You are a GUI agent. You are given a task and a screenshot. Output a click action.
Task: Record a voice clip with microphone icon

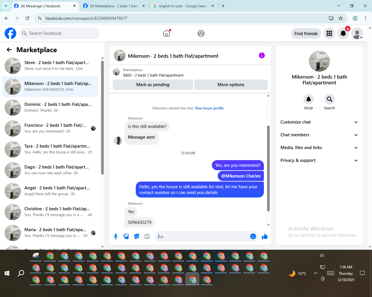coord(116,236)
